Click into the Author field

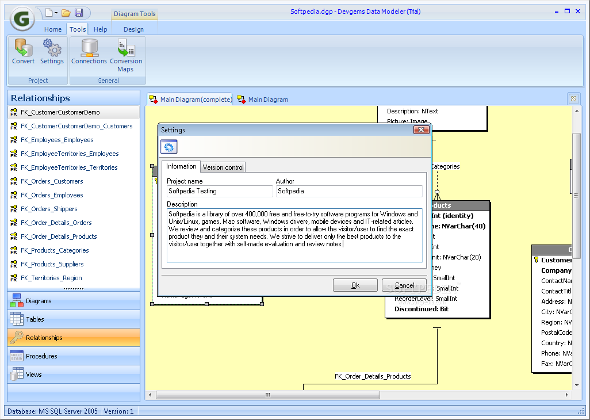[x=349, y=191]
